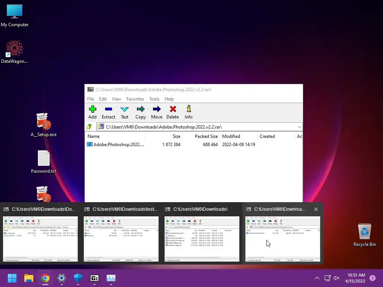Click the Move toolbar button
Screen dimensions: 383x287
point(157,112)
